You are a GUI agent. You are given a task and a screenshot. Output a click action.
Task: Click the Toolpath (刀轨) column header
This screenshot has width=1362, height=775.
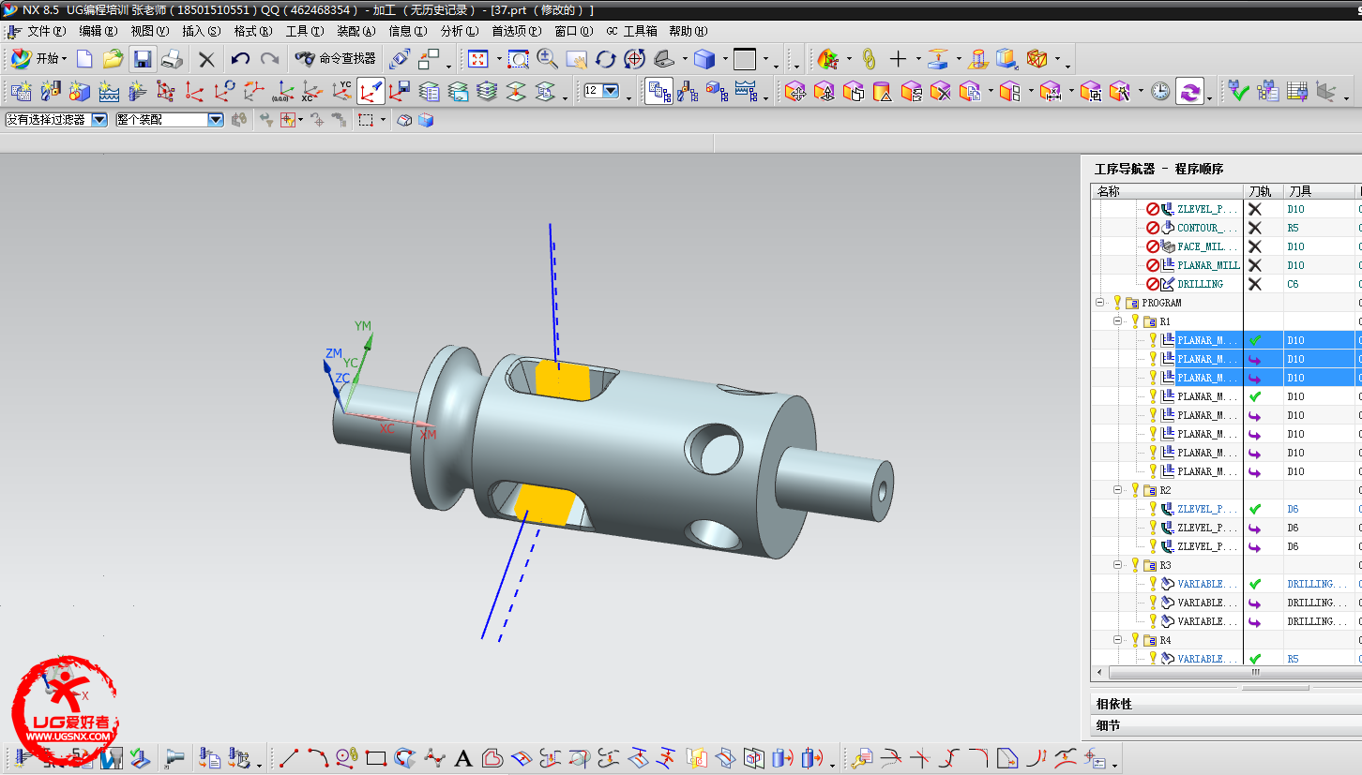point(1263,191)
